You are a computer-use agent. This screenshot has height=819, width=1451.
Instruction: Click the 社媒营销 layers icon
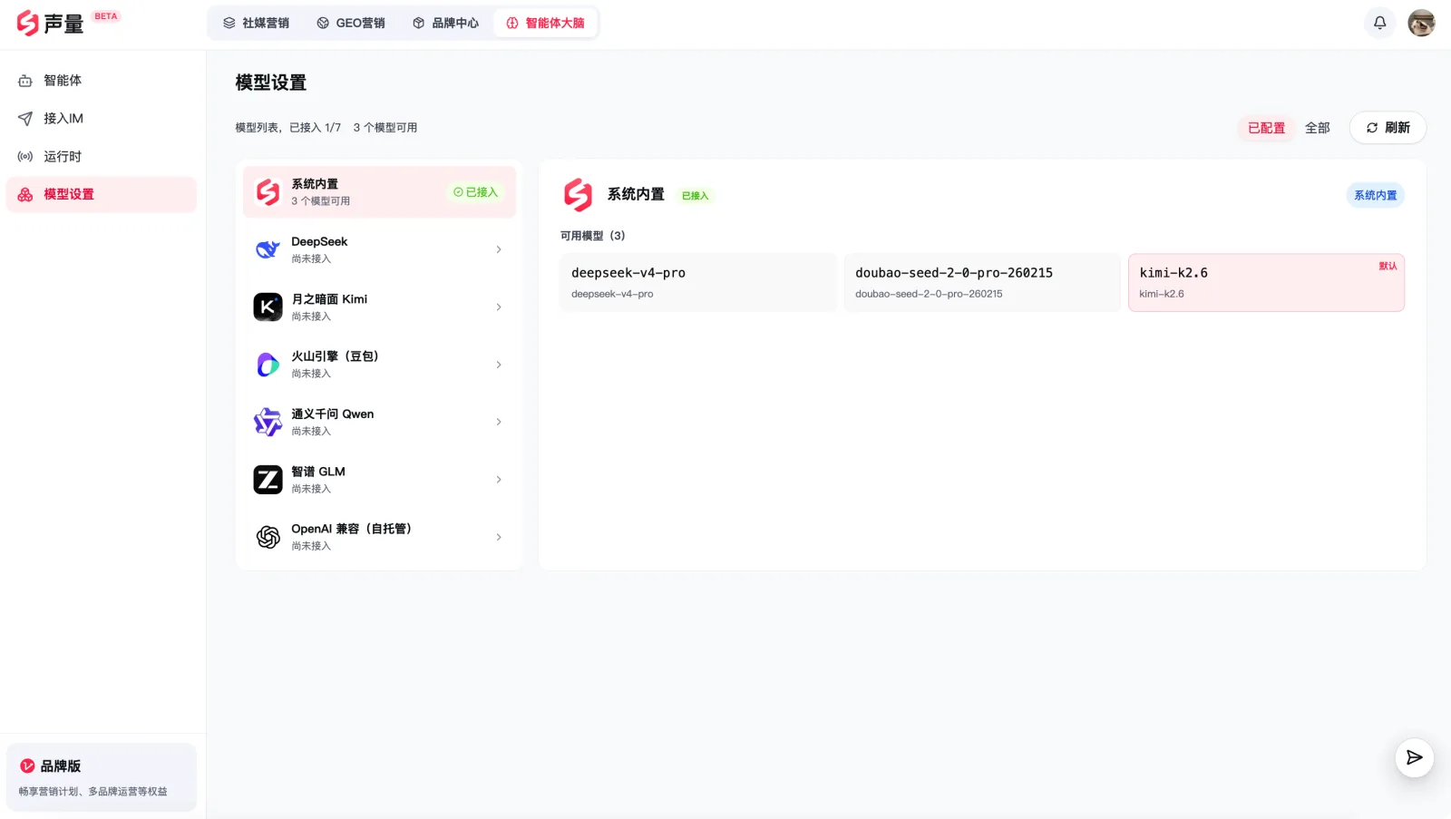pos(229,23)
